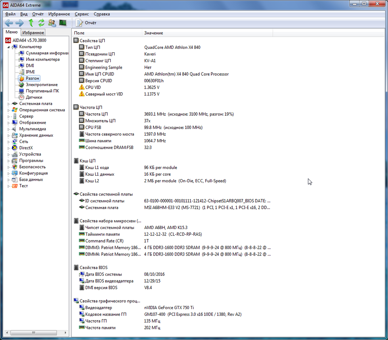388x340 pixels.
Task: Click the Back arrow toolbar icon
Action: [x=9, y=23]
